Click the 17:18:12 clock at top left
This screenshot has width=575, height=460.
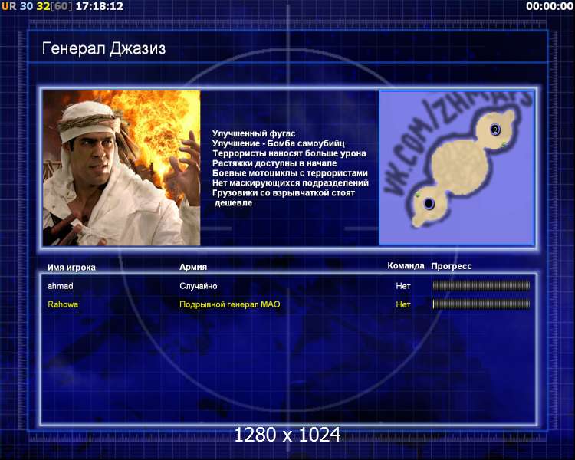[100, 6]
